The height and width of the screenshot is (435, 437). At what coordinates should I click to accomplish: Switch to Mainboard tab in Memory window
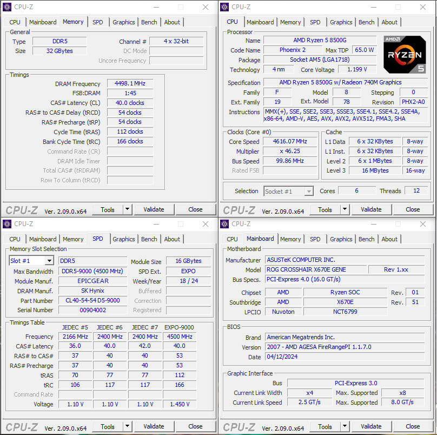(x=43, y=22)
